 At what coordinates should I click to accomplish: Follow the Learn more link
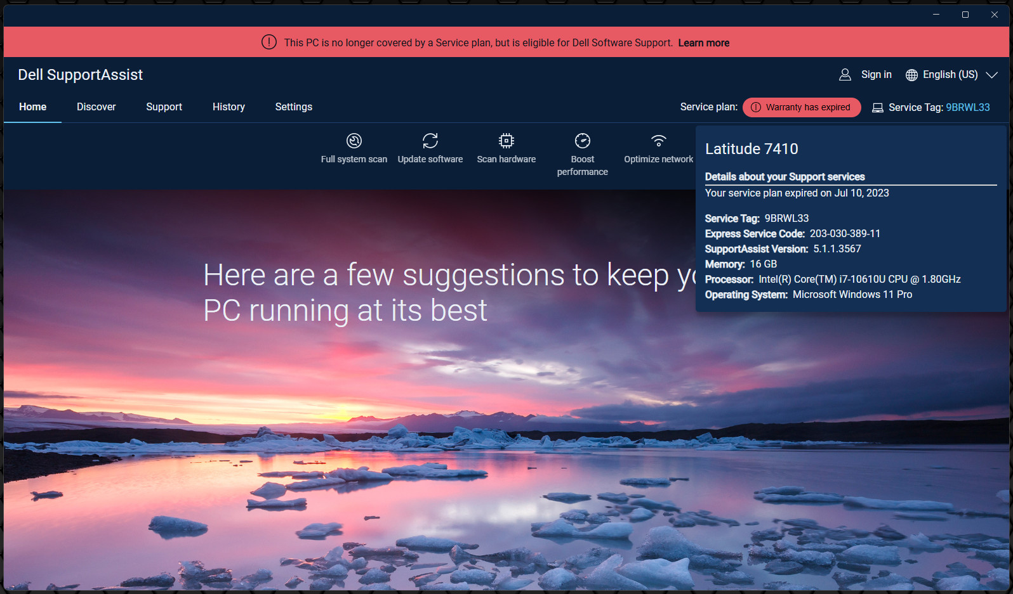click(x=704, y=43)
